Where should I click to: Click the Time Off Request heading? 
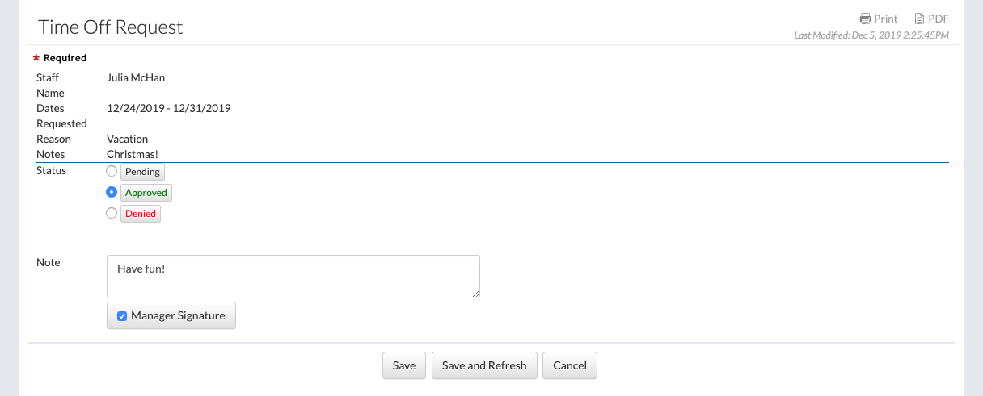(x=111, y=27)
